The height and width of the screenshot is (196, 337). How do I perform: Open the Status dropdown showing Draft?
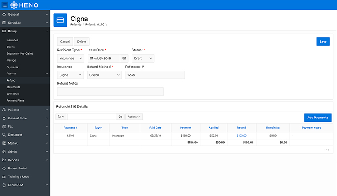pyautogui.click(x=143, y=59)
